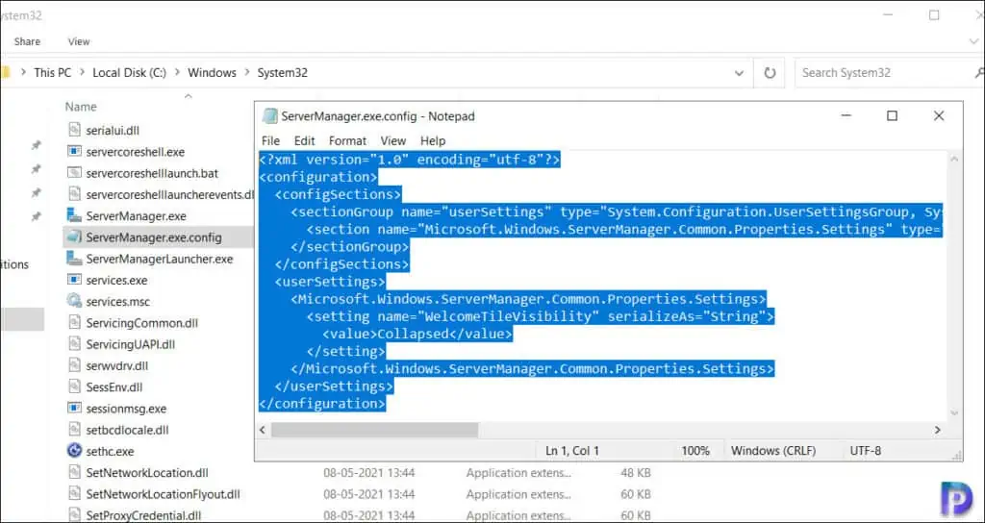The image size is (985, 523).
Task: Click System32 breadcrumb segment
Action: (283, 73)
